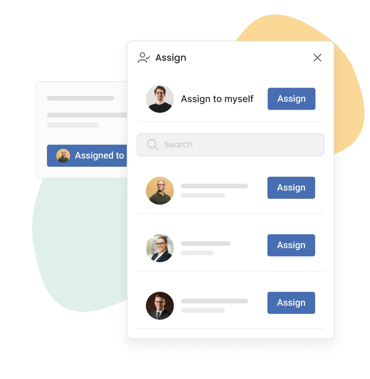Viewport: 370px width, 379px height.
Task: Assign to the man in suit and tie
Action: click(x=291, y=303)
